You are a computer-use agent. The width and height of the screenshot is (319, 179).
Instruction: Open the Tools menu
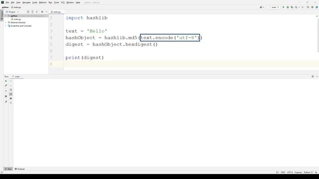pyautogui.click(x=56, y=2)
